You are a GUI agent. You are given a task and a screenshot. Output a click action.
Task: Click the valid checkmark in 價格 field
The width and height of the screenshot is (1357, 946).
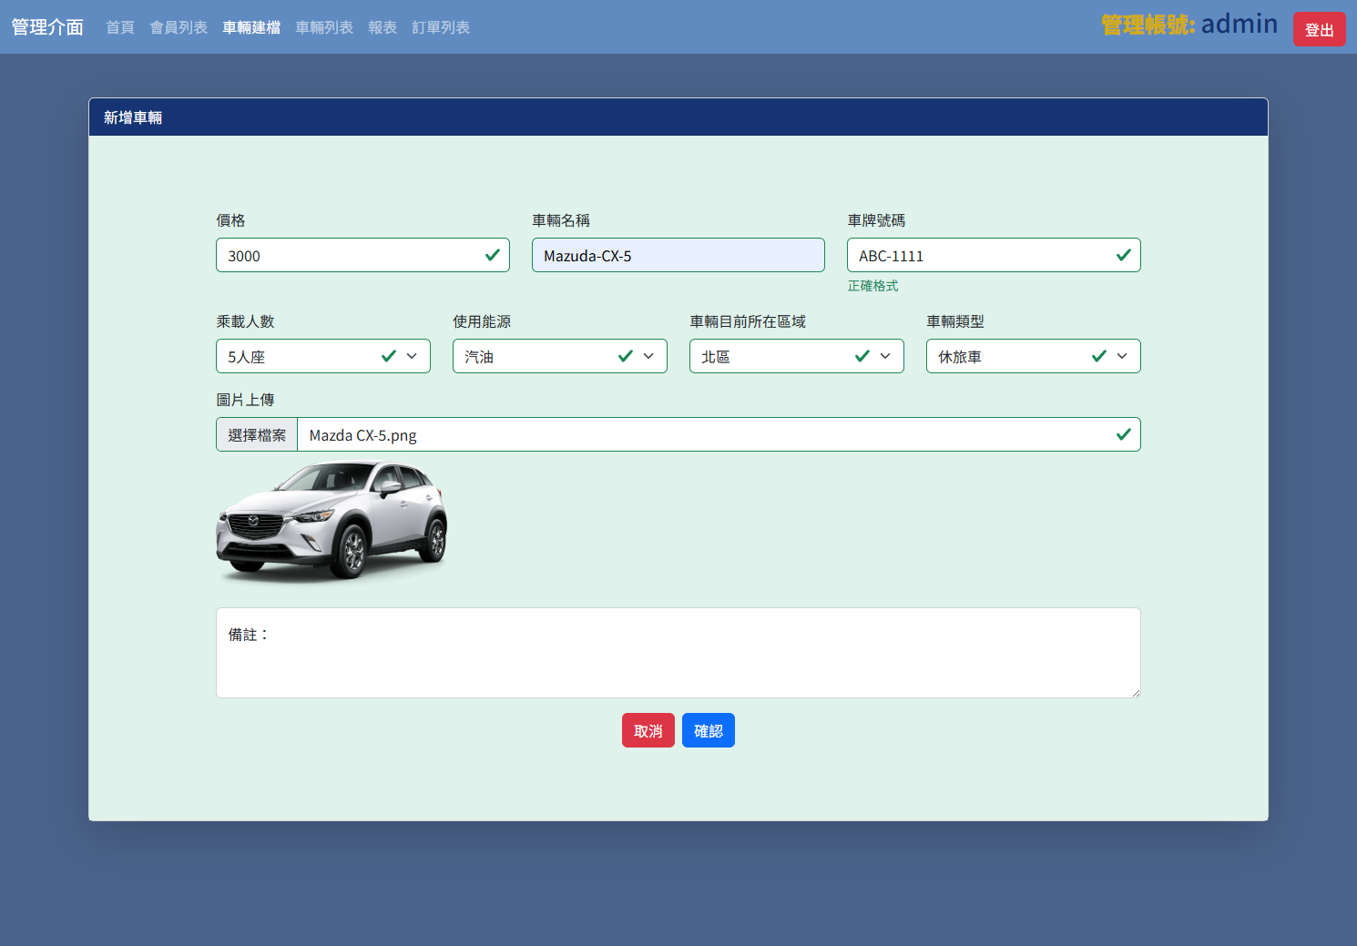point(493,255)
